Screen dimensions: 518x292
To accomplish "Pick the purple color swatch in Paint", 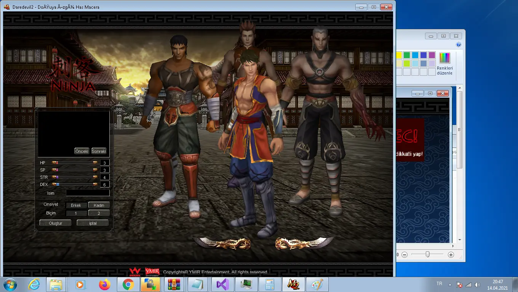I will [432, 55].
